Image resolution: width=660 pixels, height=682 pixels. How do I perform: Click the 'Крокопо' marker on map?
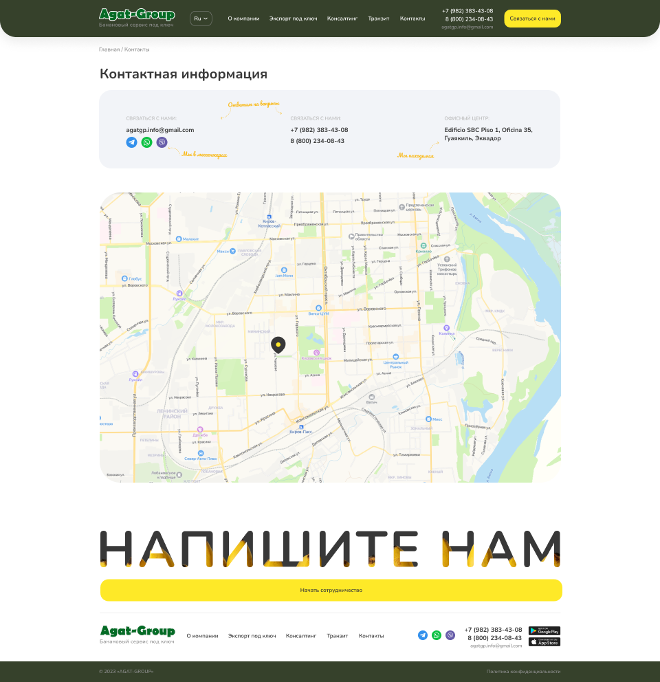pos(423,245)
